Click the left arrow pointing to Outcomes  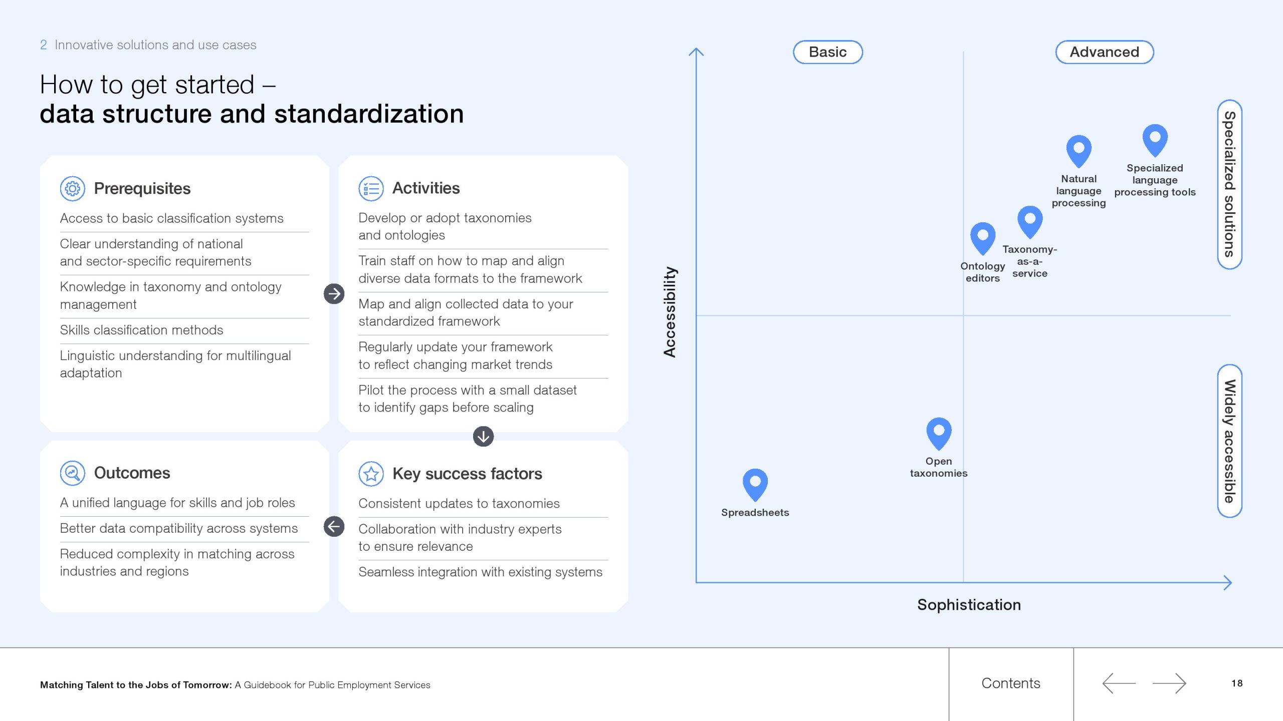click(x=334, y=527)
